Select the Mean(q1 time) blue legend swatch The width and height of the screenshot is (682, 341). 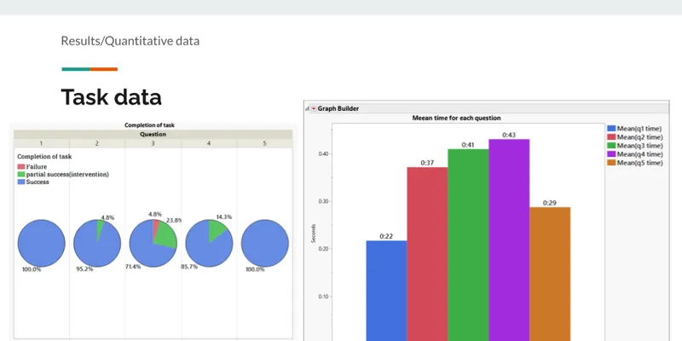pos(611,129)
